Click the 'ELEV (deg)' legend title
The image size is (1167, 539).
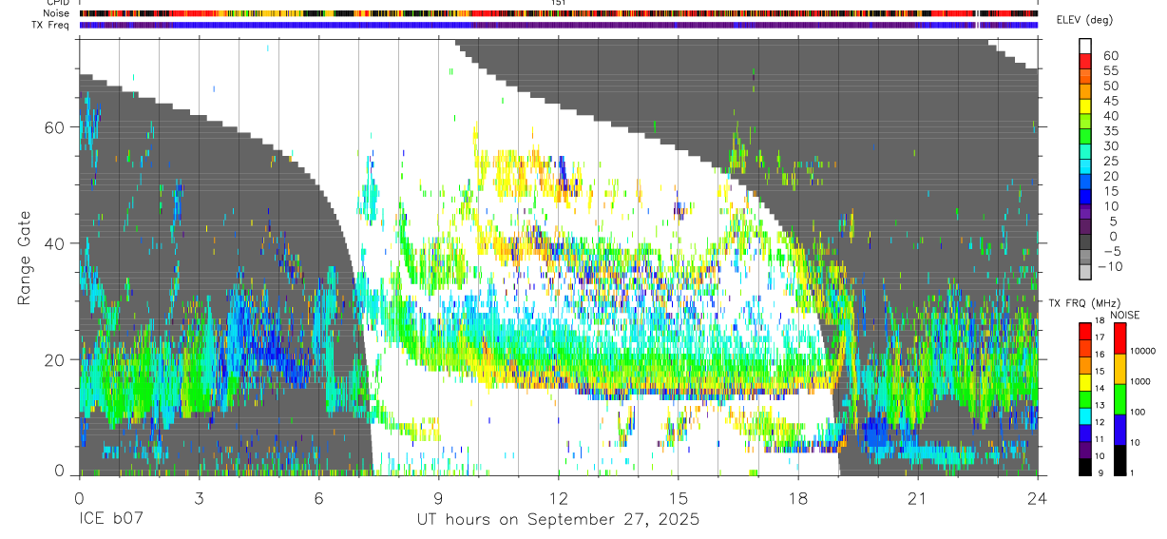[1084, 20]
